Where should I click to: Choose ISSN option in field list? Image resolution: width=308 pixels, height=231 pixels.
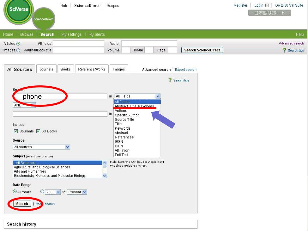(x=137, y=142)
